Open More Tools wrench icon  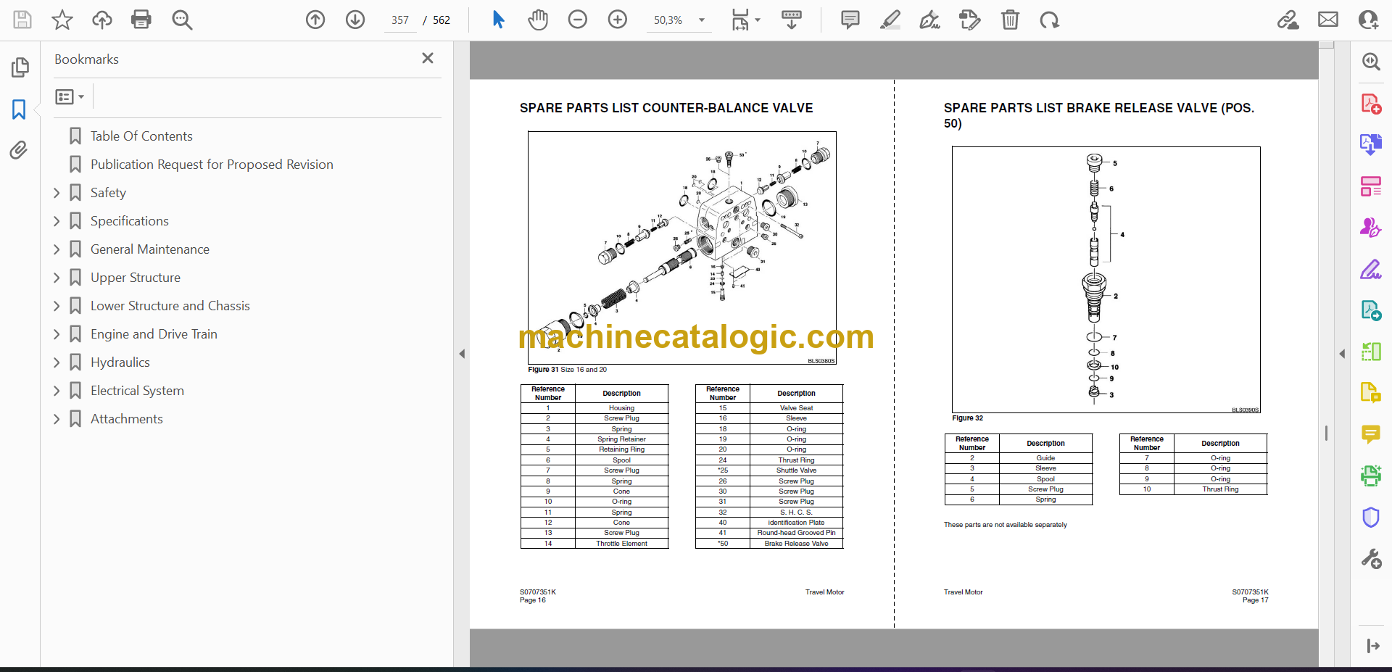tap(1371, 558)
